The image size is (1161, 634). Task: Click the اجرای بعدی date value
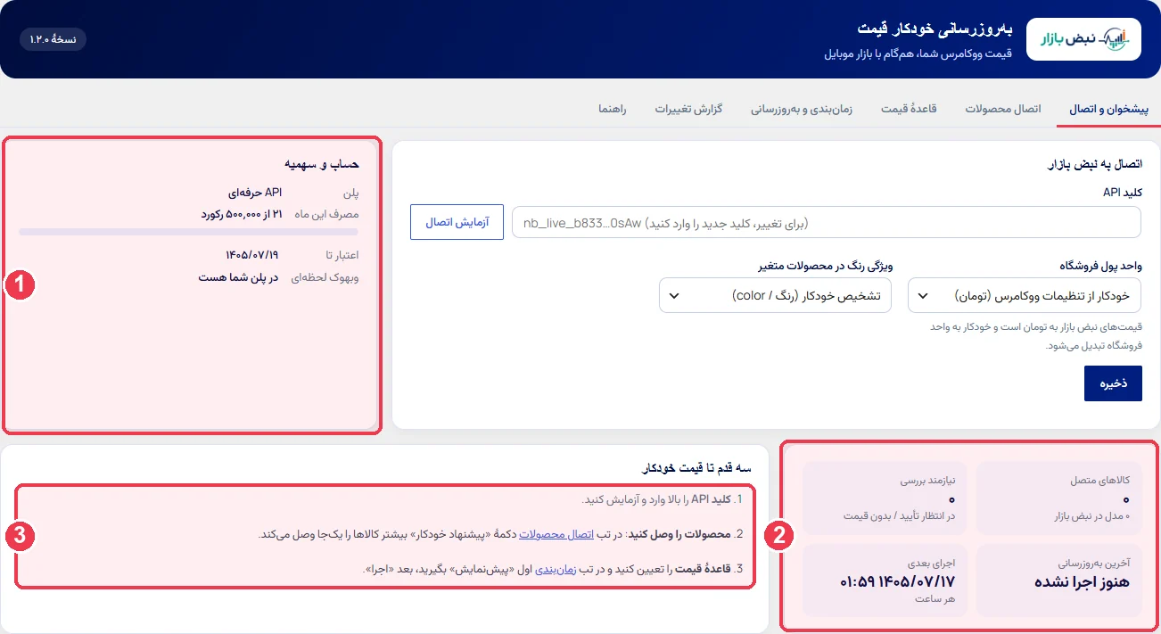coord(897,581)
